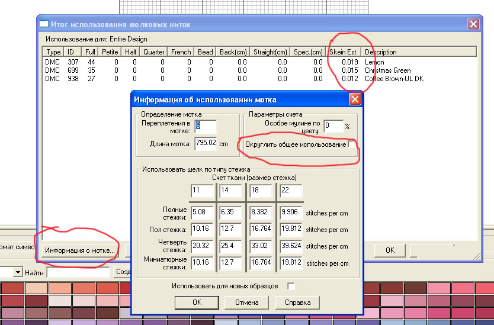Image resolution: width=494 pixels, height=325 pixels.
Task: Focus the 'Особое мулине по цвету' percent field
Action: [x=333, y=126]
